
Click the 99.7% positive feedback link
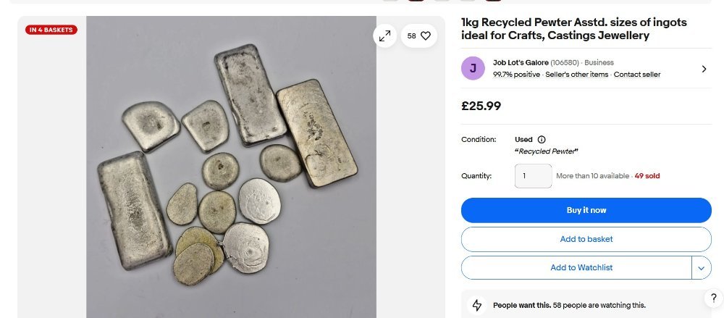[x=516, y=75]
